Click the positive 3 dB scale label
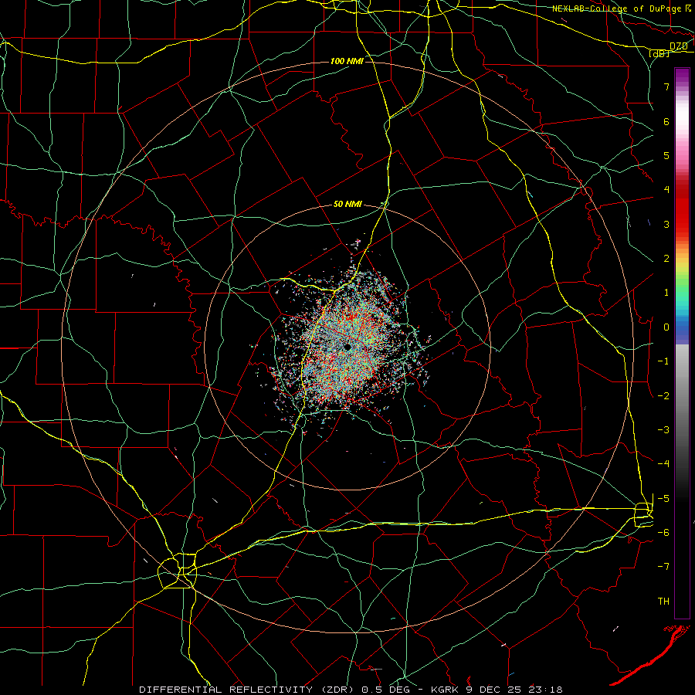The image size is (695, 695). click(666, 224)
